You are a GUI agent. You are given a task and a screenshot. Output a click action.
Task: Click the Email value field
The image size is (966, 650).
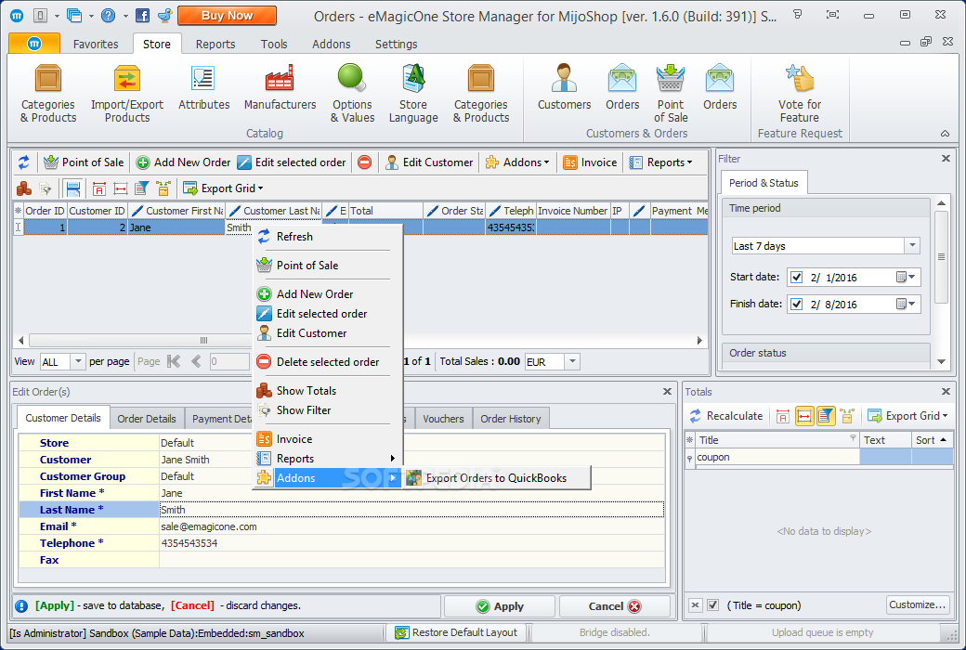[x=411, y=526]
